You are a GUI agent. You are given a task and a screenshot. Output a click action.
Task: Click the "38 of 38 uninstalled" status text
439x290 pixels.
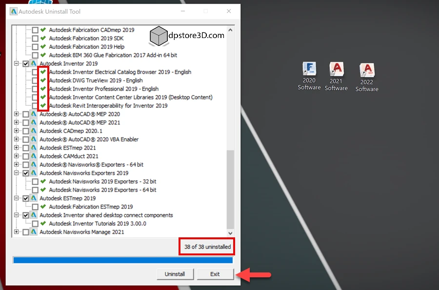point(207,247)
